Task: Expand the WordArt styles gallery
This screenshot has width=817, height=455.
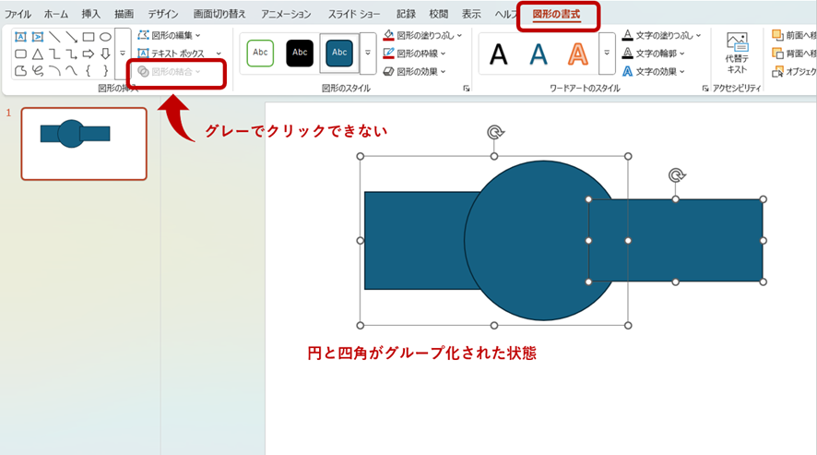Action: pyautogui.click(x=606, y=54)
